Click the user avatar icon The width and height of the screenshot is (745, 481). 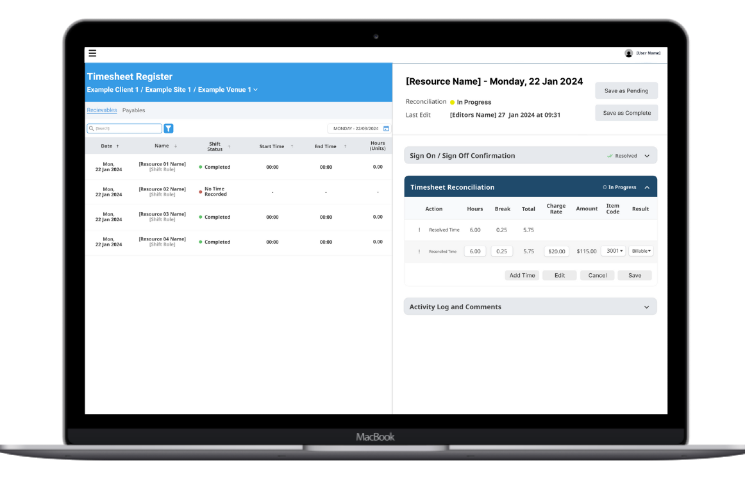(x=628, y=53)
